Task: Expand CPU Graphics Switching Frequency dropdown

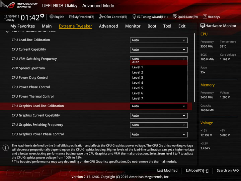Action: coord(159,125)
